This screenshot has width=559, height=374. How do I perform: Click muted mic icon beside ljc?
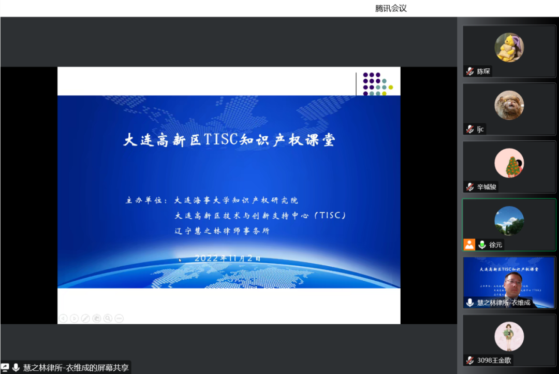(x=470, y=129)
